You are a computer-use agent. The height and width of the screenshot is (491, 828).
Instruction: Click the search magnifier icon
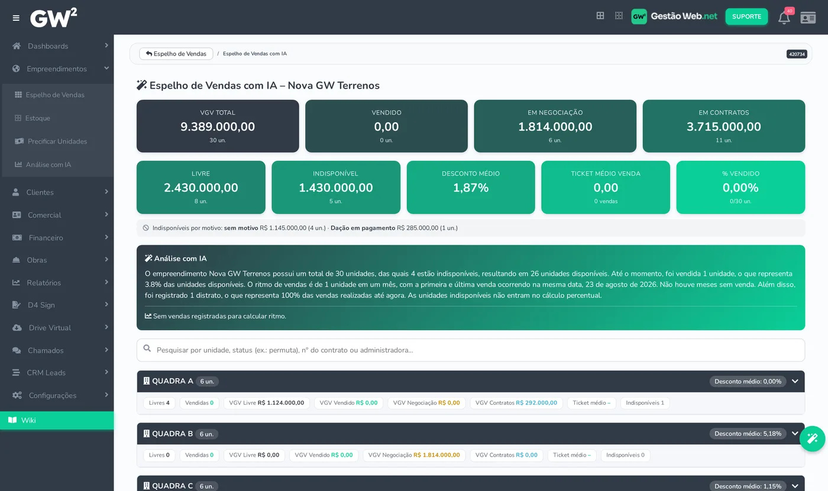pyautogui.click(x=147, y=349)
